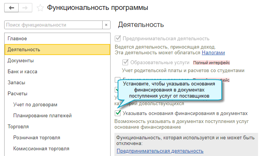Screen dimensions: 266x156
Task: Open the Предпринимательская деятельность link at bottom
Action: pos(160,151)
